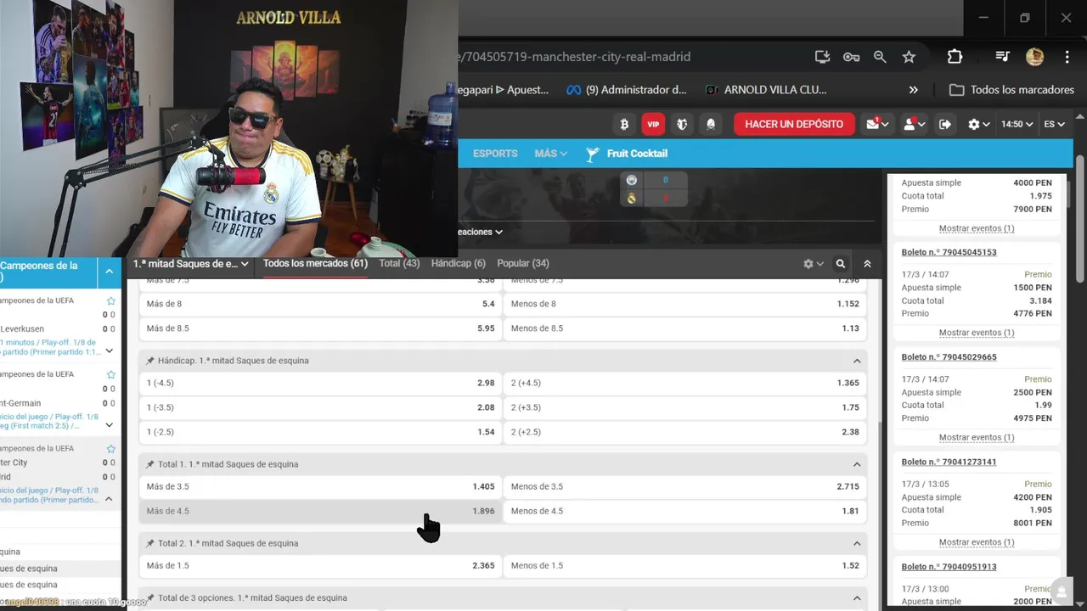Switch to the Hándicap (6) tab
Viewport: 1087px width, 611px height.
(x=458, y=263)
